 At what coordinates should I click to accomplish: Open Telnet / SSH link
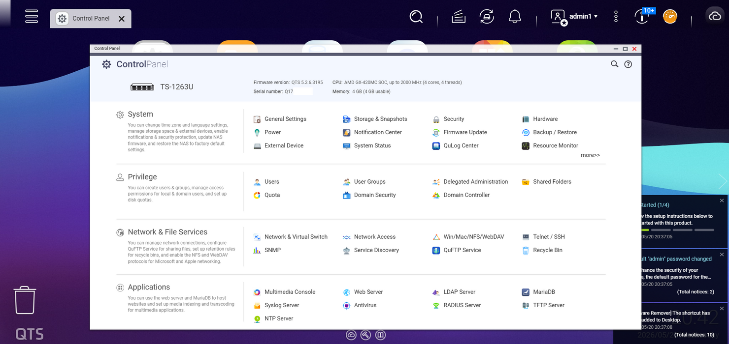549,237
